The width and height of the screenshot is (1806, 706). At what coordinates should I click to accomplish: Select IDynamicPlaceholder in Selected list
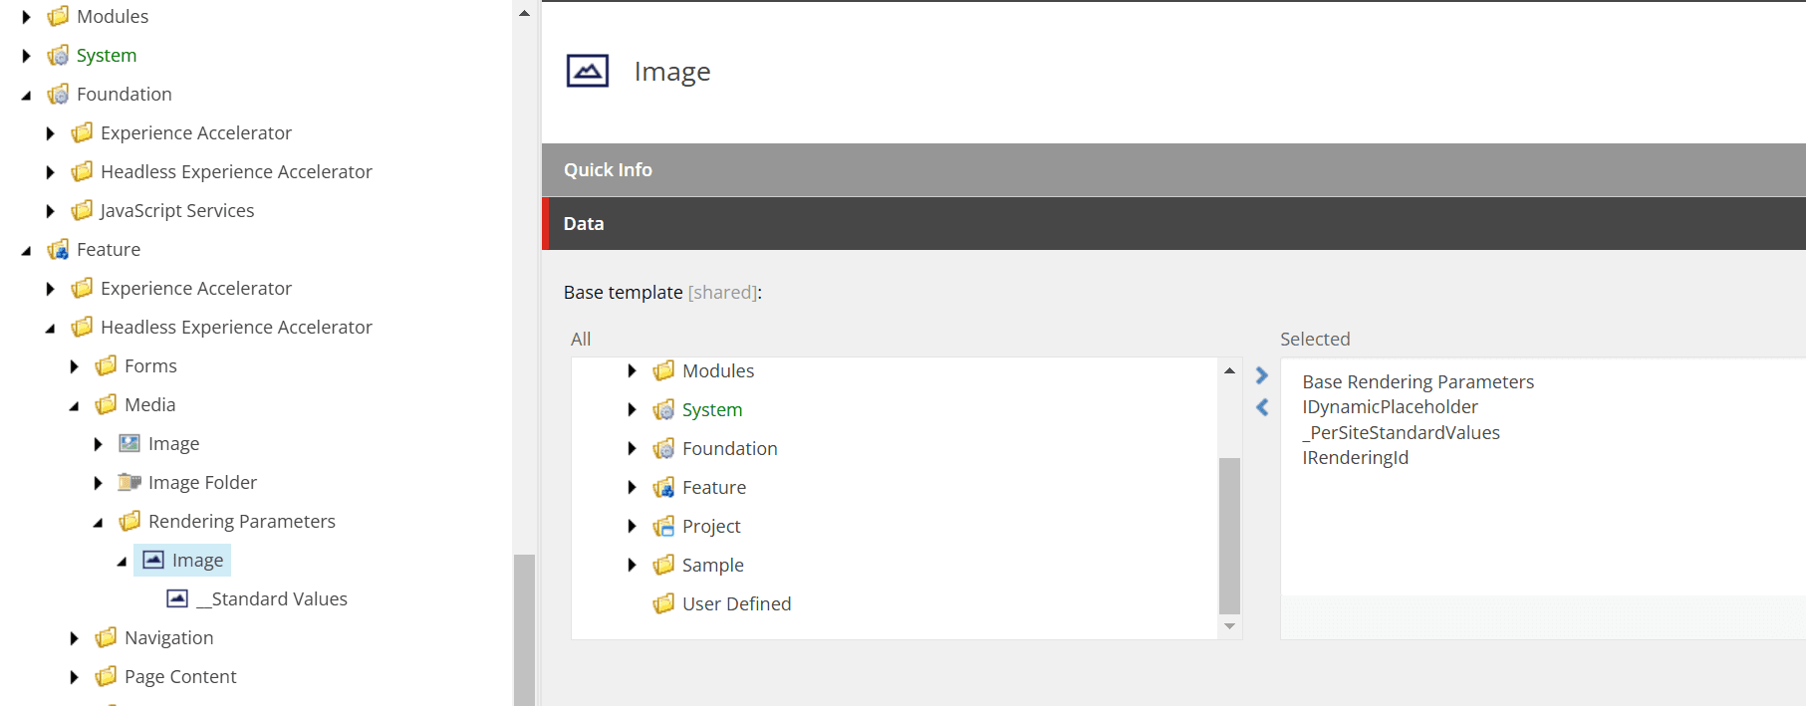(x=1390, y=406)
